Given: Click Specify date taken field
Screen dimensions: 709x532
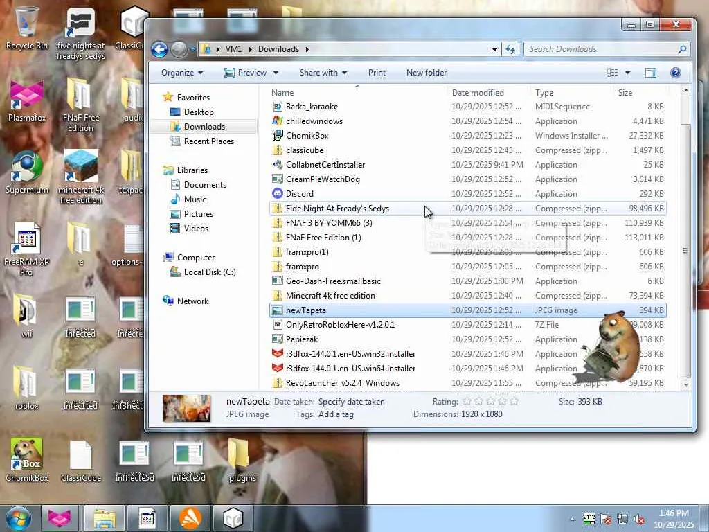Looking at the screenshot, I should [351, 402].
